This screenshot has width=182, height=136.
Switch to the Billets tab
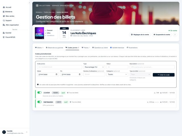[x=39, y=48]
